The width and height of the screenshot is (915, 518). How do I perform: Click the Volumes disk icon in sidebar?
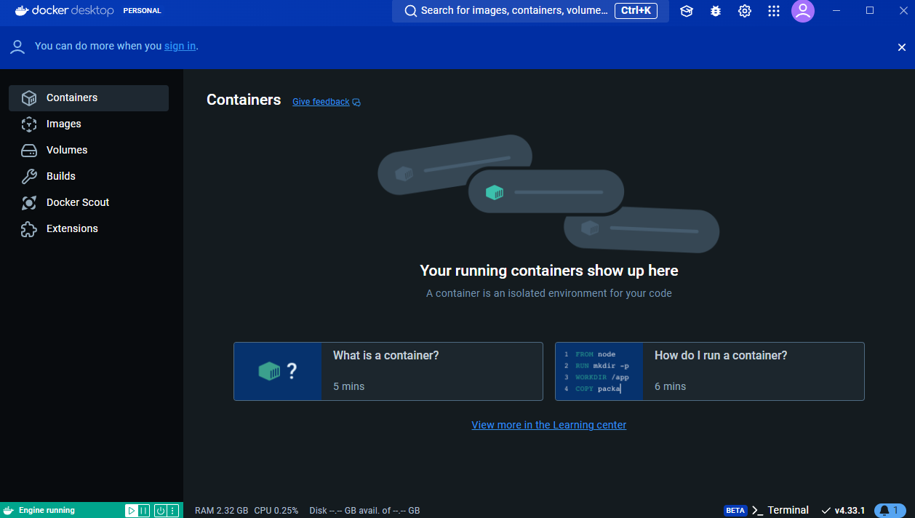click(x=29, y=151)
